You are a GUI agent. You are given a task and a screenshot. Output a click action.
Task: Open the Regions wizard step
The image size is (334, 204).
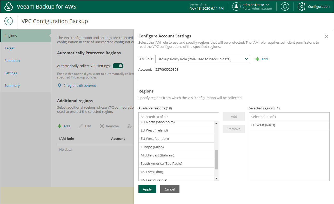(25, 36)
